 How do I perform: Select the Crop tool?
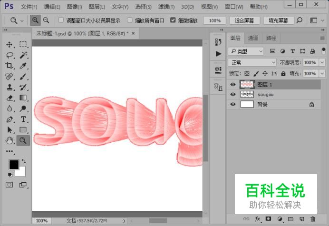(x=9, y=66)
